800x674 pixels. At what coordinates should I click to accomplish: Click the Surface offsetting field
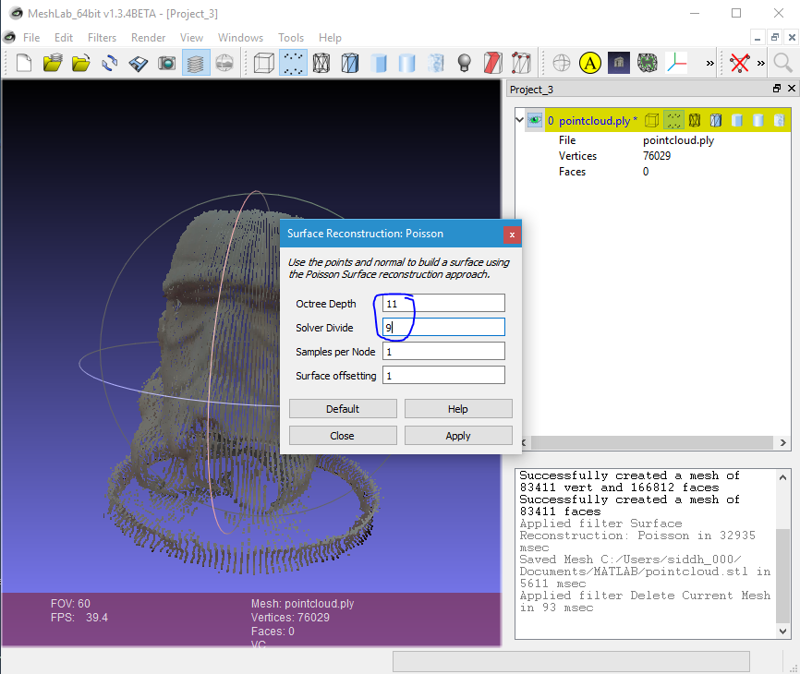pyautogui.click(x=443, y=375)
